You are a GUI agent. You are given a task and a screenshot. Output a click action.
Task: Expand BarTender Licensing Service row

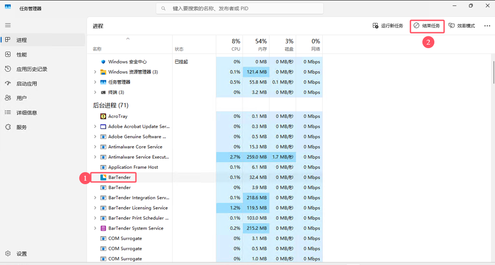(x=95, y=208)
